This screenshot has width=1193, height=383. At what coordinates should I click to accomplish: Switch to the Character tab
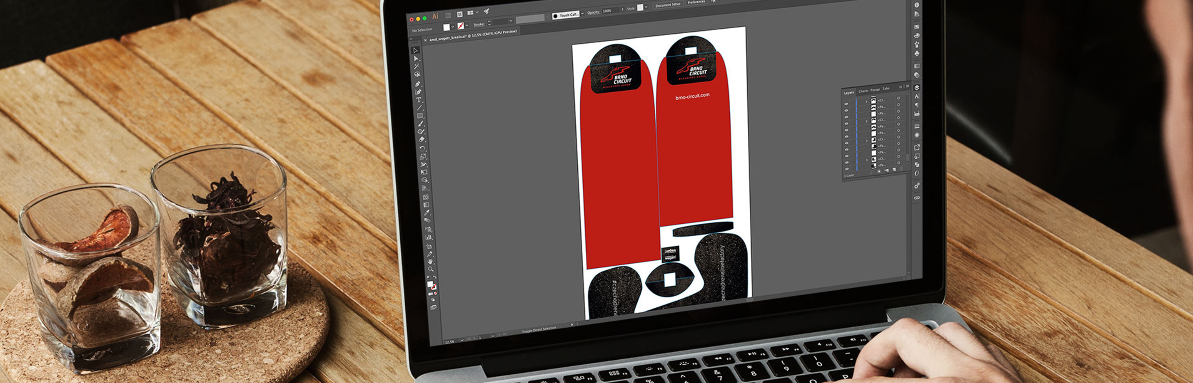pyautogui.click(x=863, y=91)
